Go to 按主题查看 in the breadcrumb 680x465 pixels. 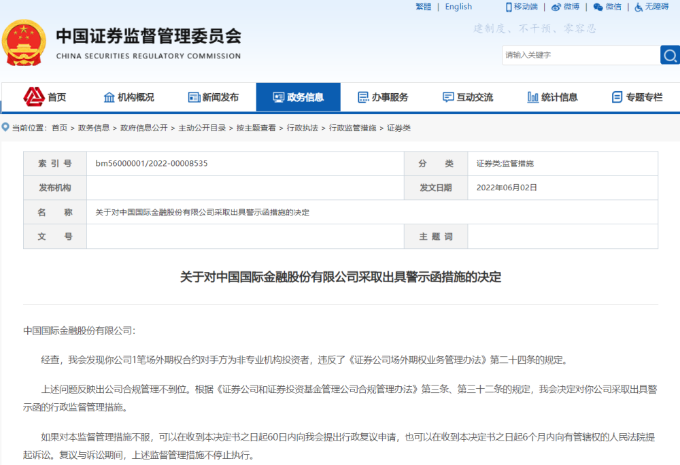click(x=256, y=128)
